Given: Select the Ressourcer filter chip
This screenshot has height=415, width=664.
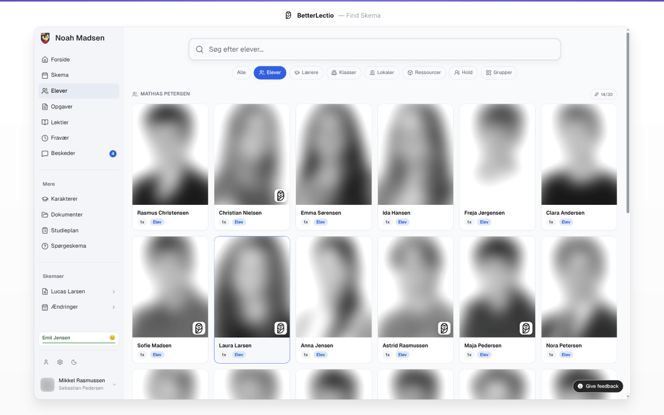Looking at the screenshot, I should (x=424, y=73).
